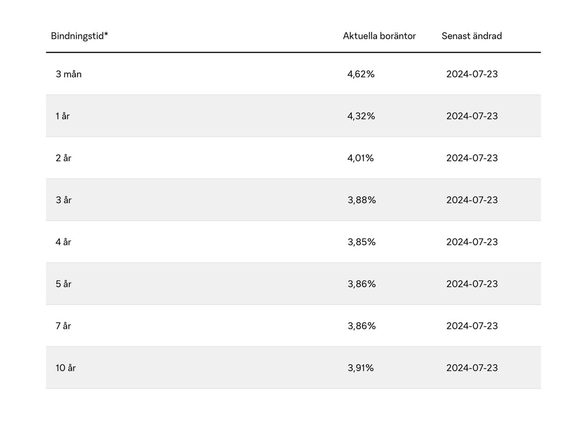
Task: Select the 1 år row label
Action: pyautogui.click(x=63, y=116)
